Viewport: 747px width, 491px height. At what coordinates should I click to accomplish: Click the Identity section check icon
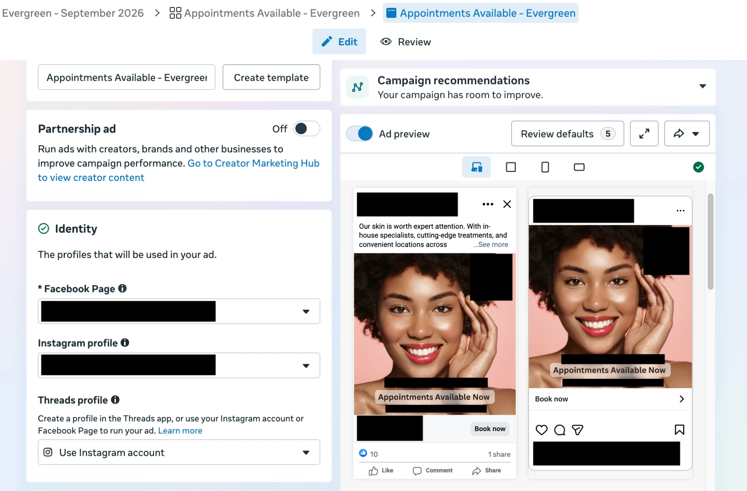(44, 228)
